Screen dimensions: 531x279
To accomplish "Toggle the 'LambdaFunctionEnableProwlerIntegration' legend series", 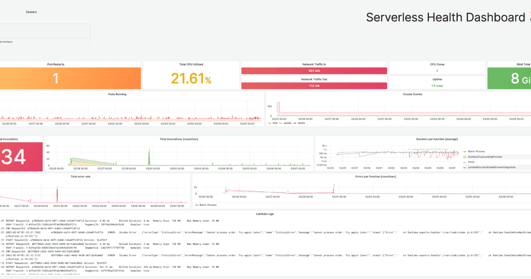I will 492,167.
